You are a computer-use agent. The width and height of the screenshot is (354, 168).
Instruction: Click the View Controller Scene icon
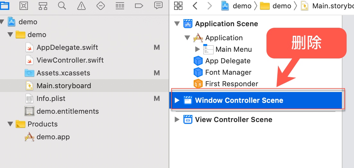coord(188,119)
